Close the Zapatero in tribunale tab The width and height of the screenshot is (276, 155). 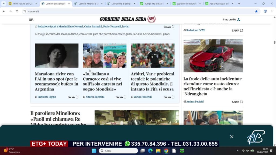200,3
